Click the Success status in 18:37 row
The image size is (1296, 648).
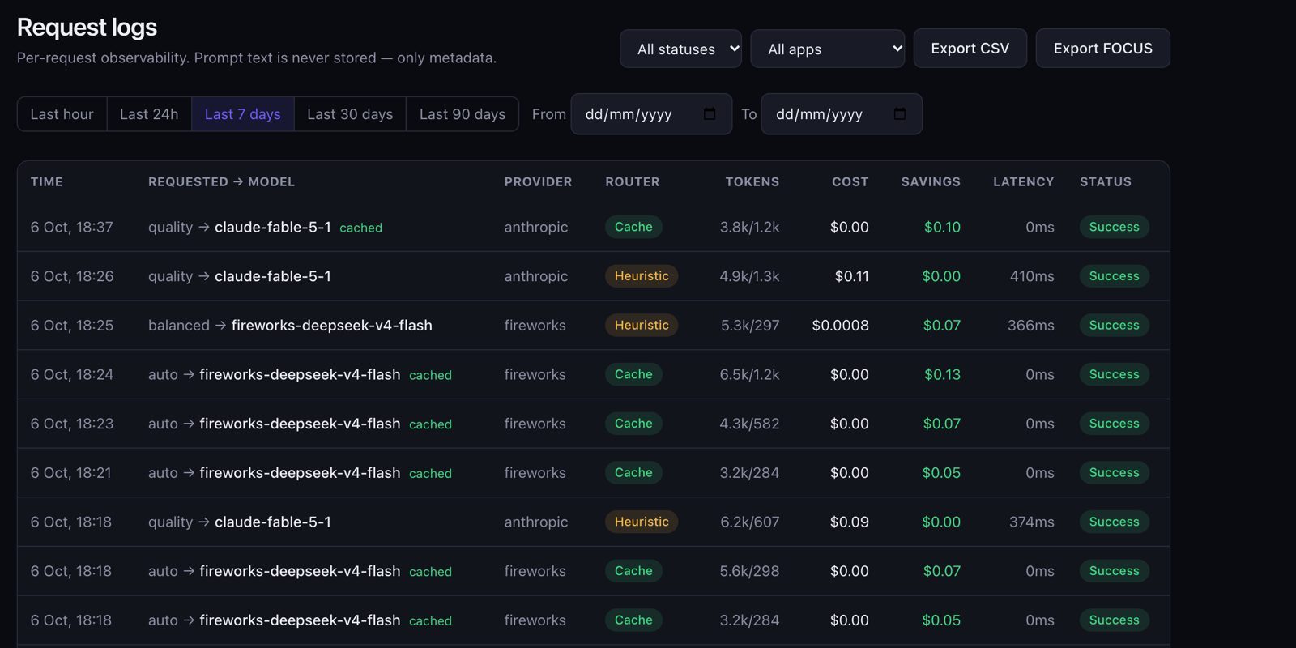point(1115,228)
